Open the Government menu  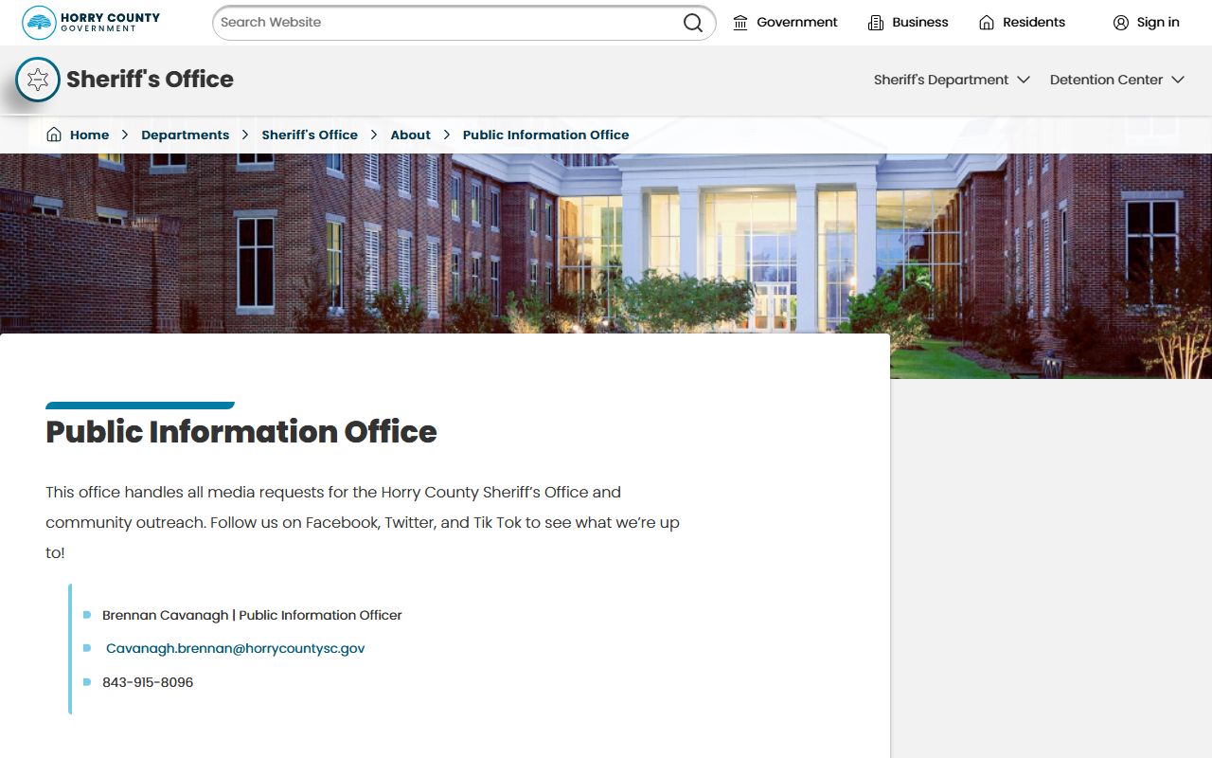pyautogui.click(x=785, y=23)
